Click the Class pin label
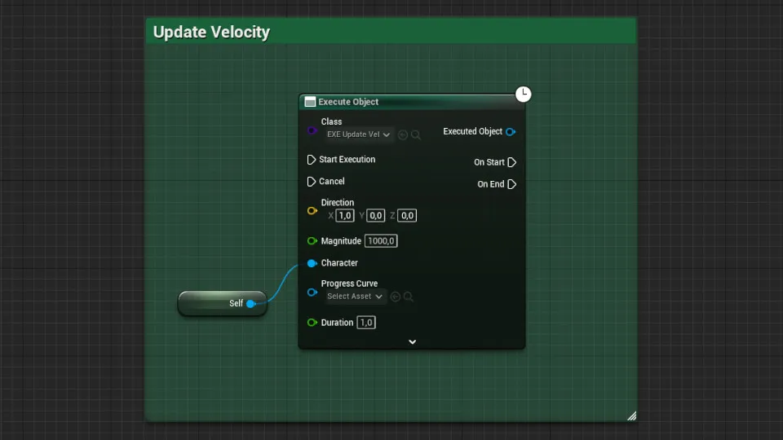Screen dimensions: 783x440 331,121
